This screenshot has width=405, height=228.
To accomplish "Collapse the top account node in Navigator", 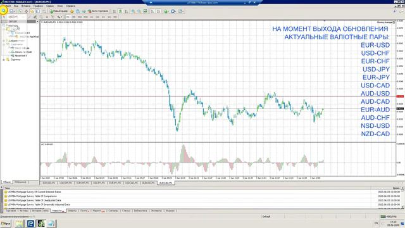I will click(4, 29).
